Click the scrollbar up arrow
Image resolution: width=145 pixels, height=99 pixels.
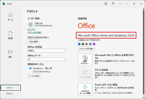[x=143, y=8]
